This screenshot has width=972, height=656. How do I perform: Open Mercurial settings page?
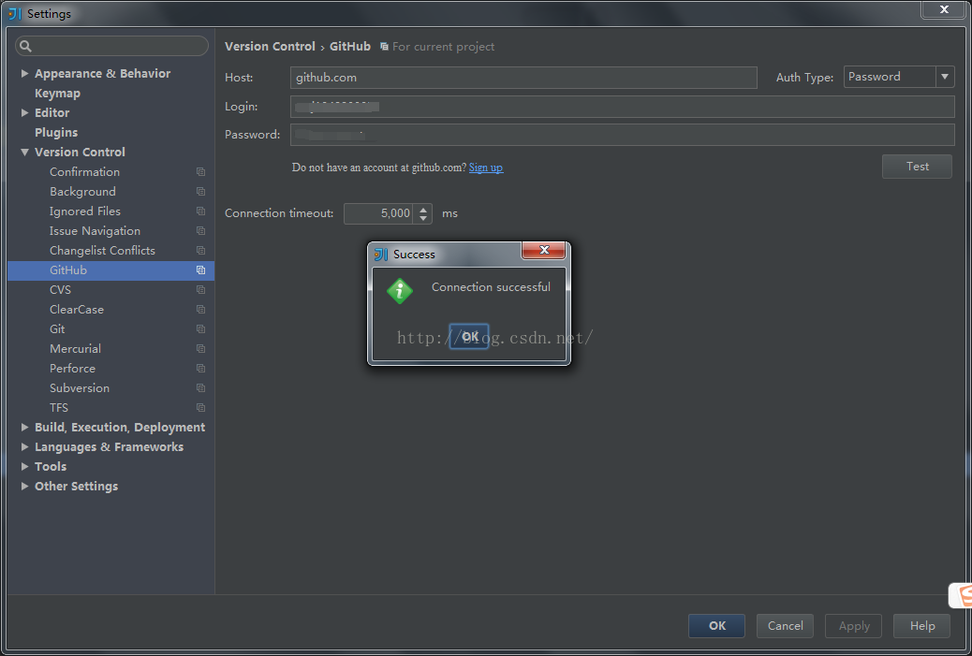75,349
